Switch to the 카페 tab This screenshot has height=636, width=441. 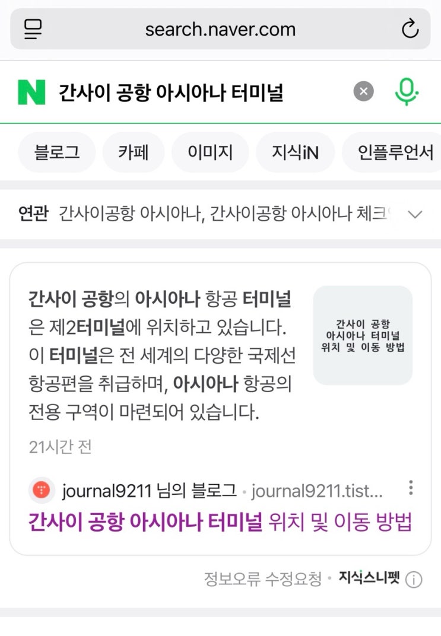tap(134, 152)
